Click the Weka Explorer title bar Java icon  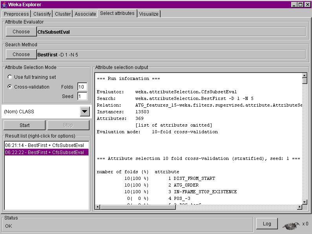[4, 4]
